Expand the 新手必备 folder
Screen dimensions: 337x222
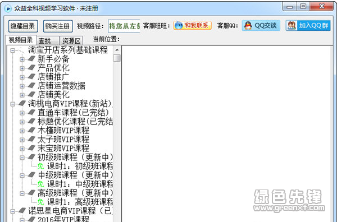(22, 59)
